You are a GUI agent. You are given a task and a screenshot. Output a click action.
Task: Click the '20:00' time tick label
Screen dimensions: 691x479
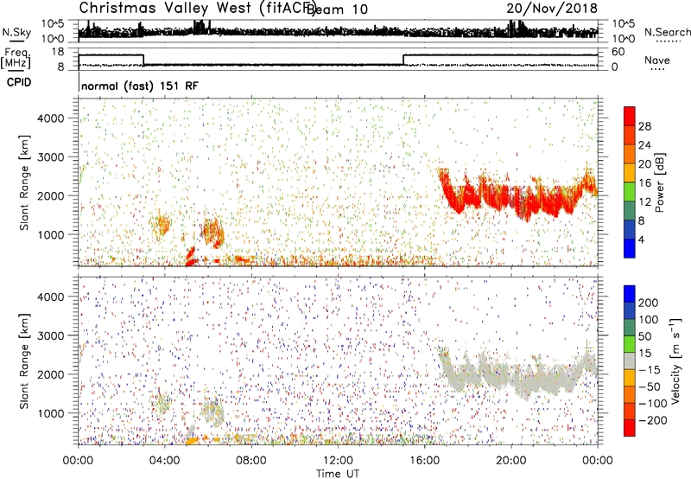510,461
